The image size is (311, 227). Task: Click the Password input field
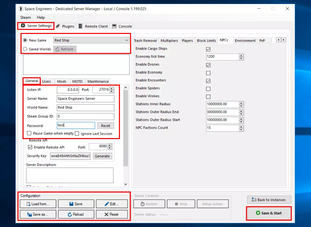coord(76,125)
